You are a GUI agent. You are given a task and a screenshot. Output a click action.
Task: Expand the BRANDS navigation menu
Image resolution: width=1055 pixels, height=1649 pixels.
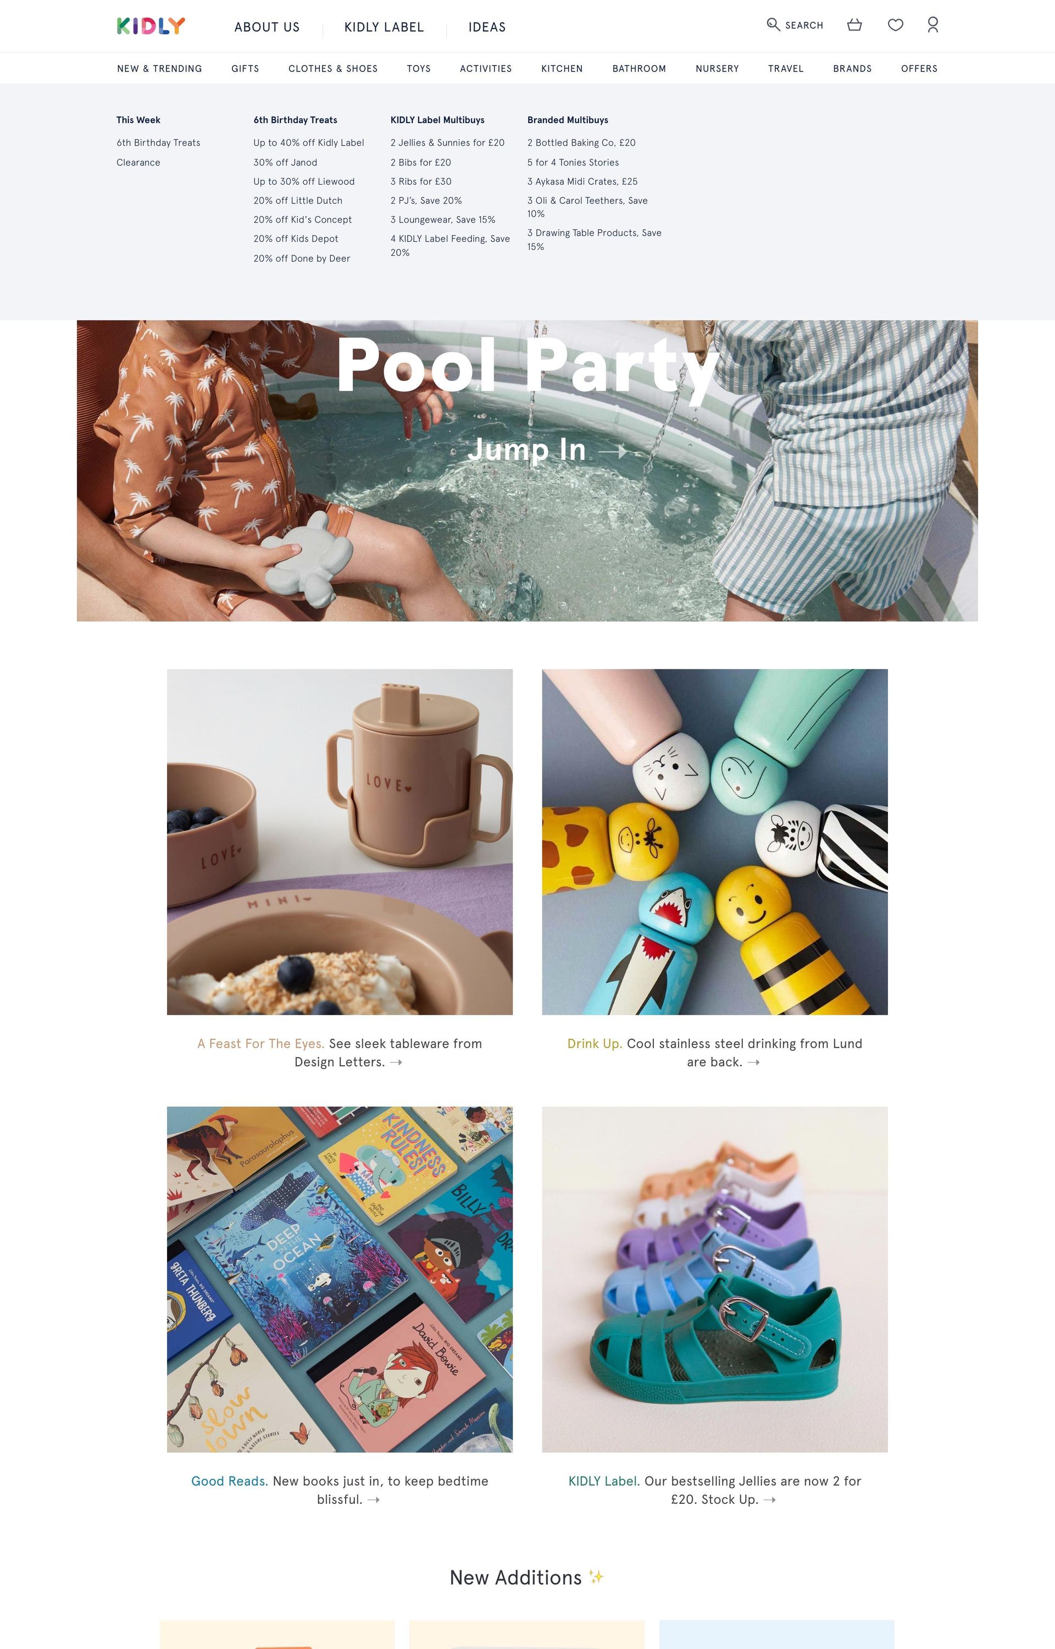click(x=852, y=69)
